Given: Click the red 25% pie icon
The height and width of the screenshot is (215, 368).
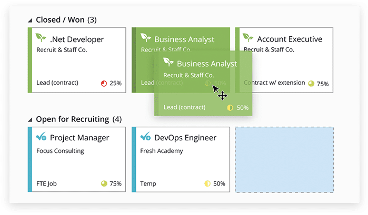Looking at the screenshot, I should click(103, 83).
